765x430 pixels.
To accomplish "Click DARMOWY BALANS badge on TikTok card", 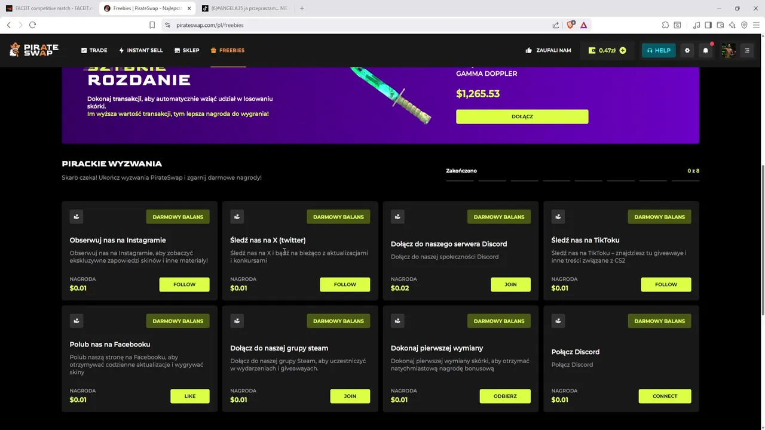I will [x=659, y=217].
